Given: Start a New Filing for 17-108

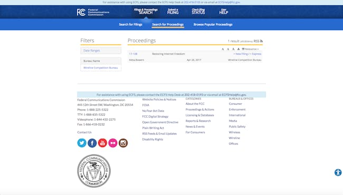Looking at the screenshot, I should pos(241,54).
